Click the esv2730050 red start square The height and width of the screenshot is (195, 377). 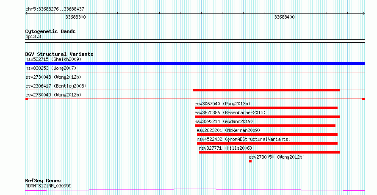pos(250,161)
